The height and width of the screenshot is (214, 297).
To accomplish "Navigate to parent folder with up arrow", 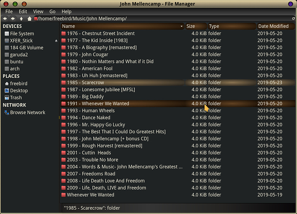I will 21,18.
